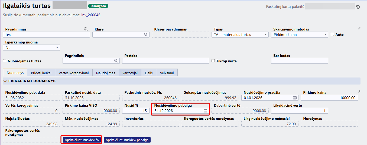Viewport: 367px width, 145px height.
Task: Click the Neįskaičiuotas value 249.98
Action: pos(31,124)
